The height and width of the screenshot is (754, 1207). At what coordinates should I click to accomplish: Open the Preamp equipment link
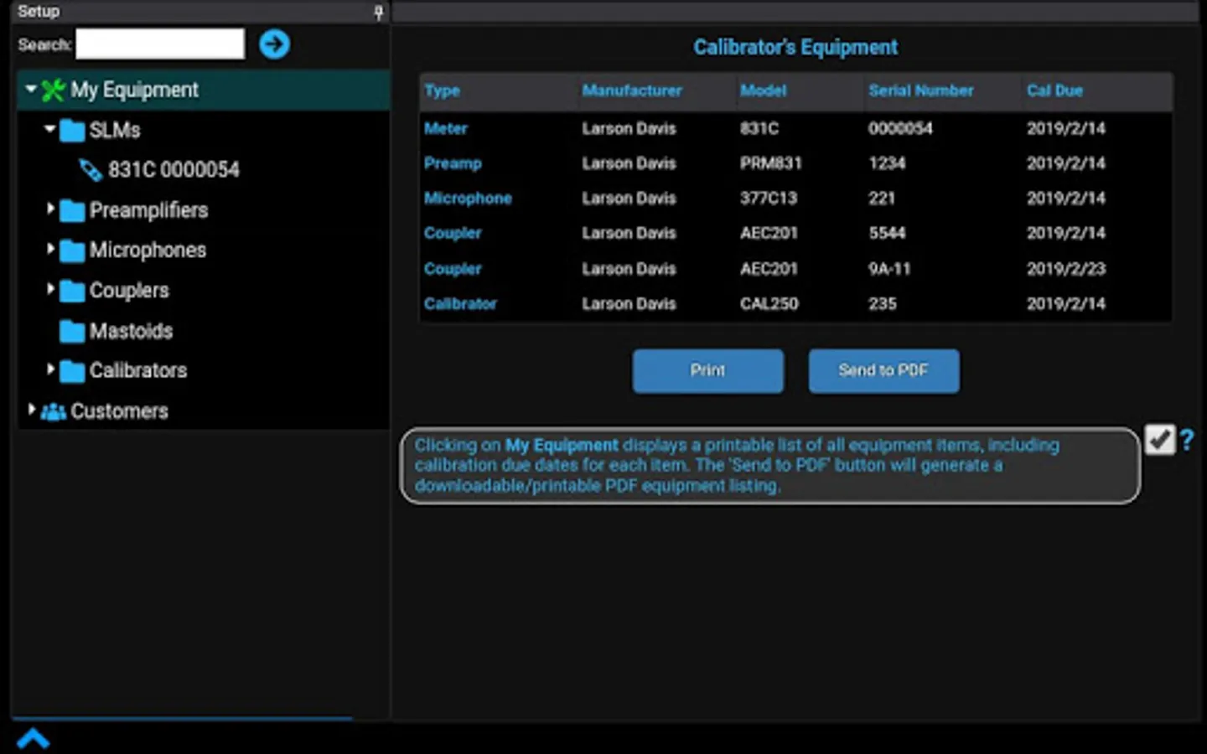[453, 163]
